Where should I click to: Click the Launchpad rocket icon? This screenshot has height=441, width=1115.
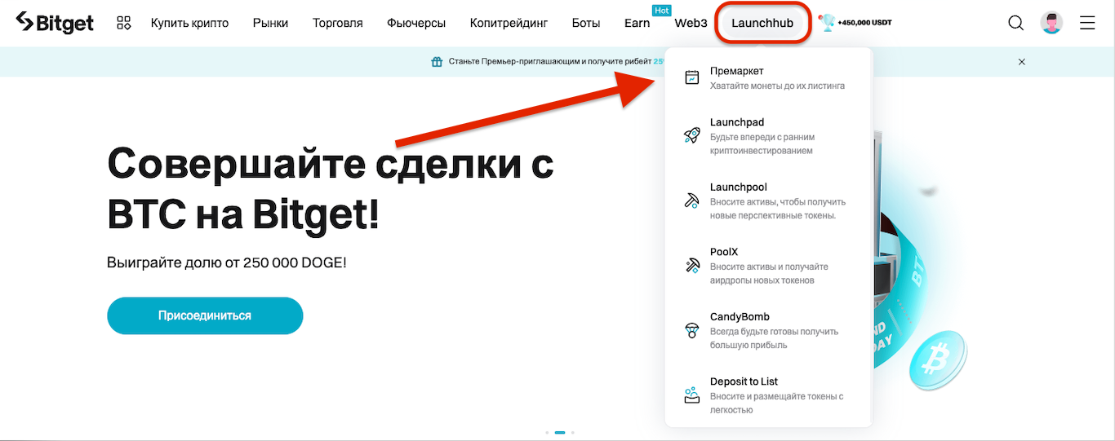click(x=691, y=135)
